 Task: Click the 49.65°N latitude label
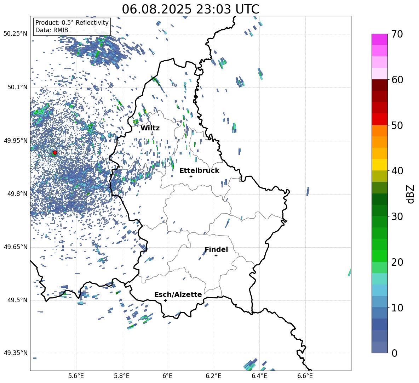point(16,247)
